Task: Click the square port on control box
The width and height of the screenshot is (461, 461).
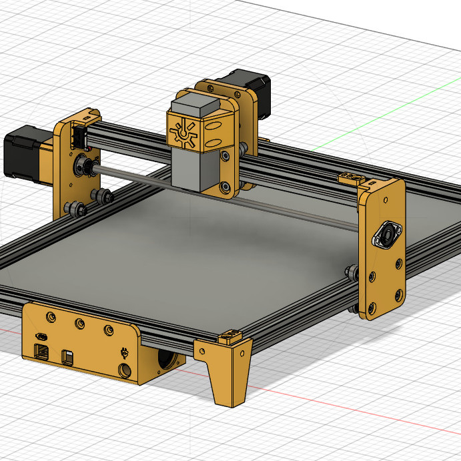Action: pos(67,357)
